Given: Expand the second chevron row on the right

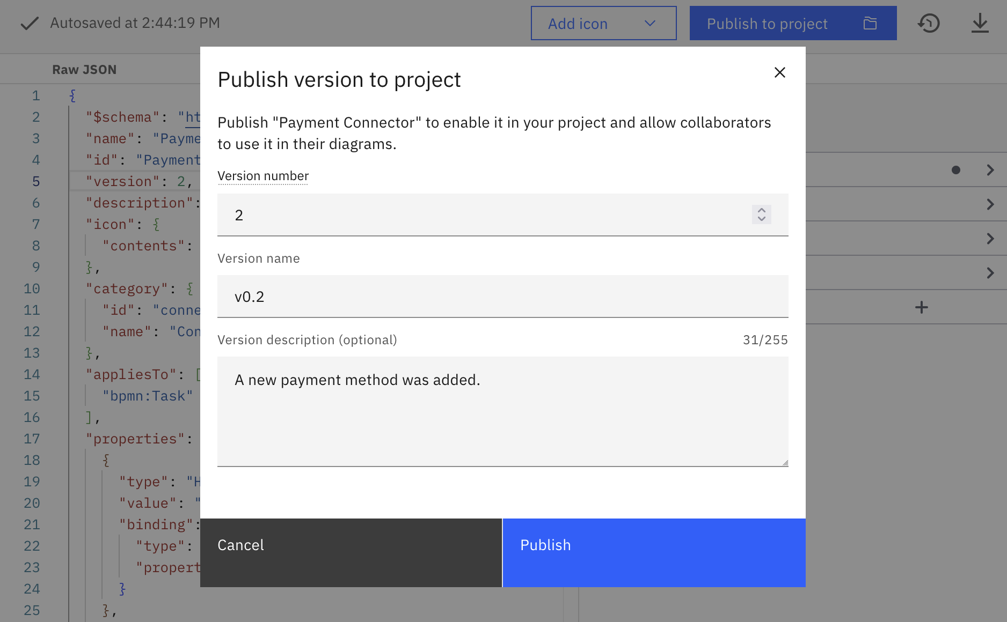Looking at the screenshot, I should [990, 204].
